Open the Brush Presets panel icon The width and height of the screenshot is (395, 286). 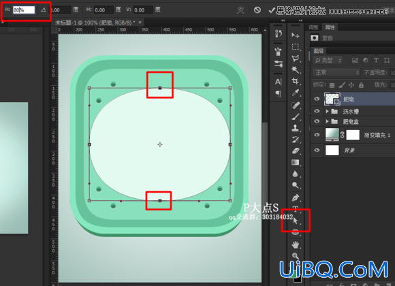point(279,51)
